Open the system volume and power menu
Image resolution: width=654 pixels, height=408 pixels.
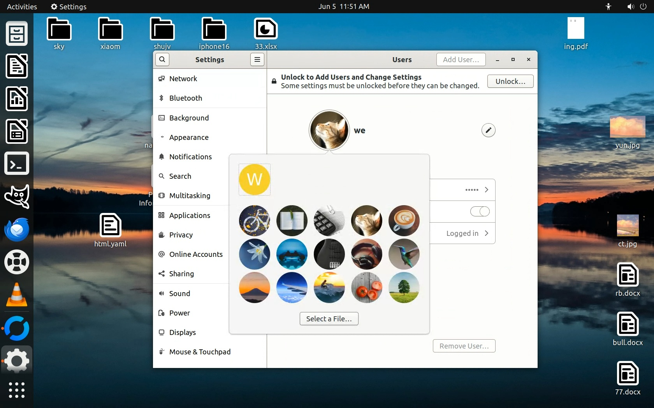(636, 7)
